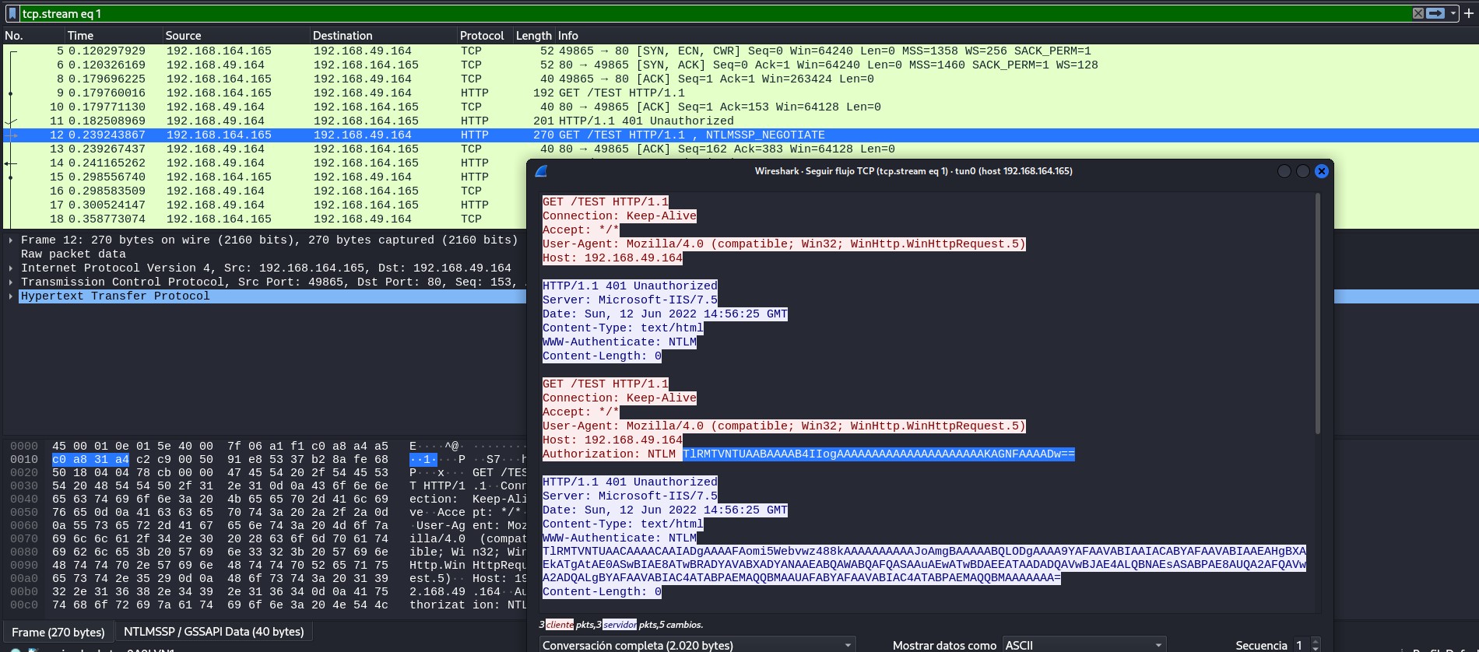The height and width of the screenshot is (652, 1479).
Task: Sort packets by the Source column header
Action: point(183,36)
